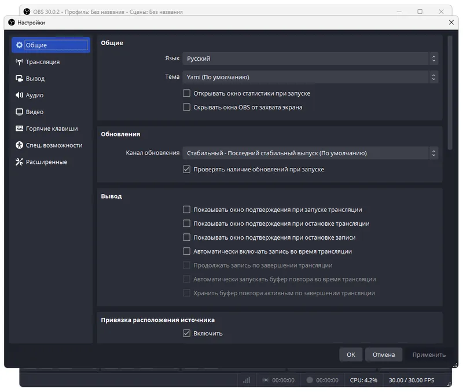Click the recording dot icon in status bar
Viewport: 463px width, 392px height.
[x=310, y=380]
